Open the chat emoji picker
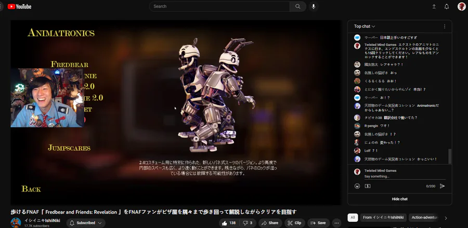468x228 pixels. [357, 186]
